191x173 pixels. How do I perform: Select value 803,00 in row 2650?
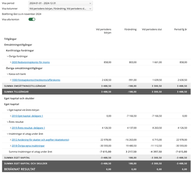[x=133, y=62]
